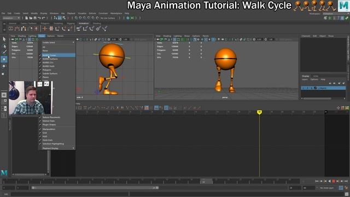Click the Set Key on Rotate shelf icon

point(63,28)
